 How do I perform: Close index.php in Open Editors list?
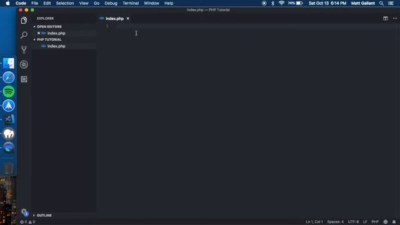[39, 33]
